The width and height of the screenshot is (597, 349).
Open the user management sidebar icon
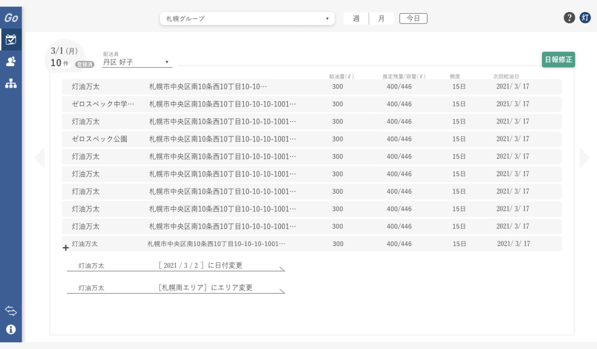pyautogui.click(x=11, y=62)
